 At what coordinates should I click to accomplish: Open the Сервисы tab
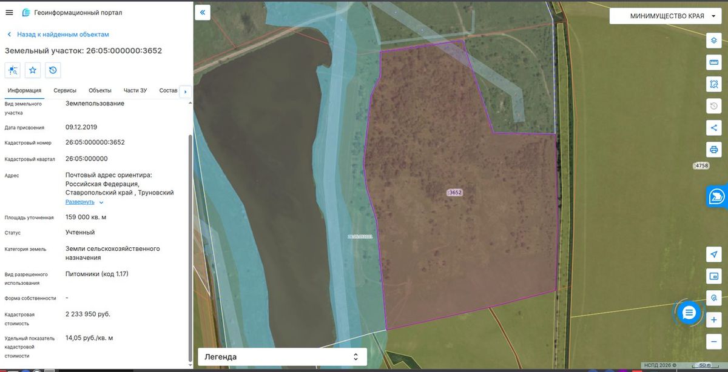(x=65, y=90)
